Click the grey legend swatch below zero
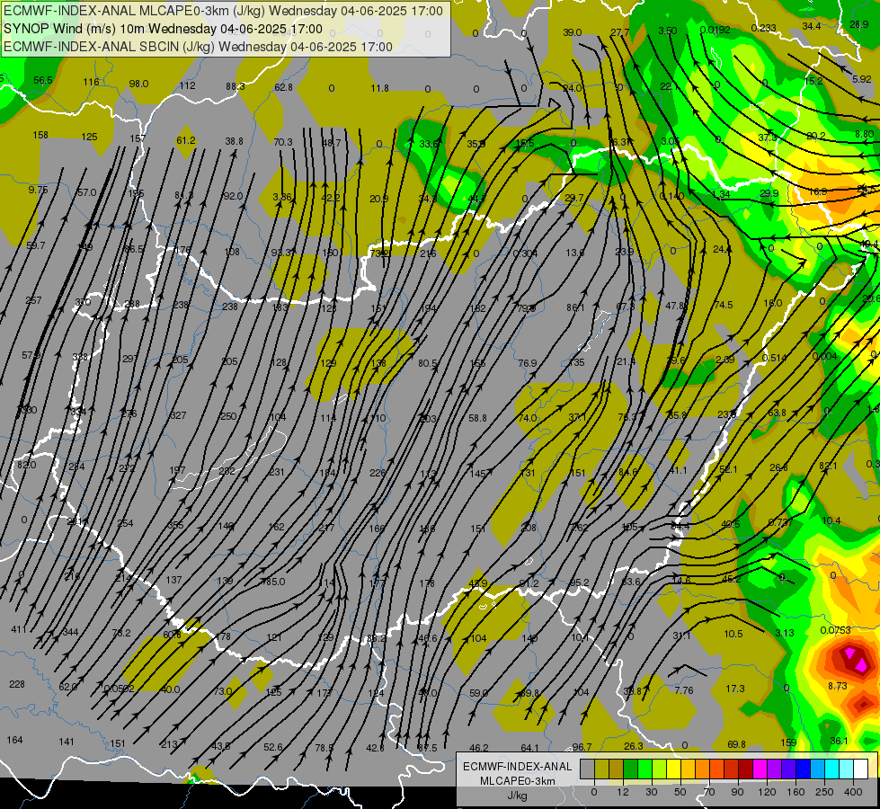 [587, 769]
